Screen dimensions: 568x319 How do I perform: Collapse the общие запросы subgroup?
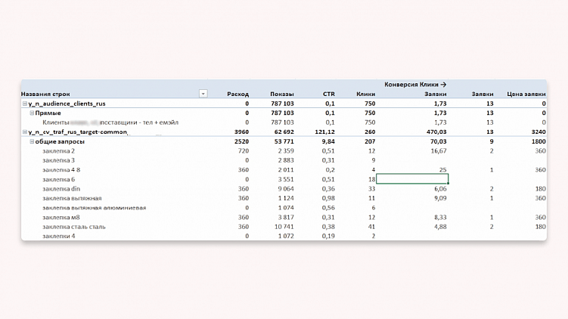(32, 141)
